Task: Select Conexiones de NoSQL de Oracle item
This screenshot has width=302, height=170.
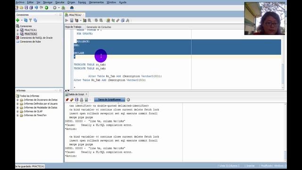Action: (36, 38)
